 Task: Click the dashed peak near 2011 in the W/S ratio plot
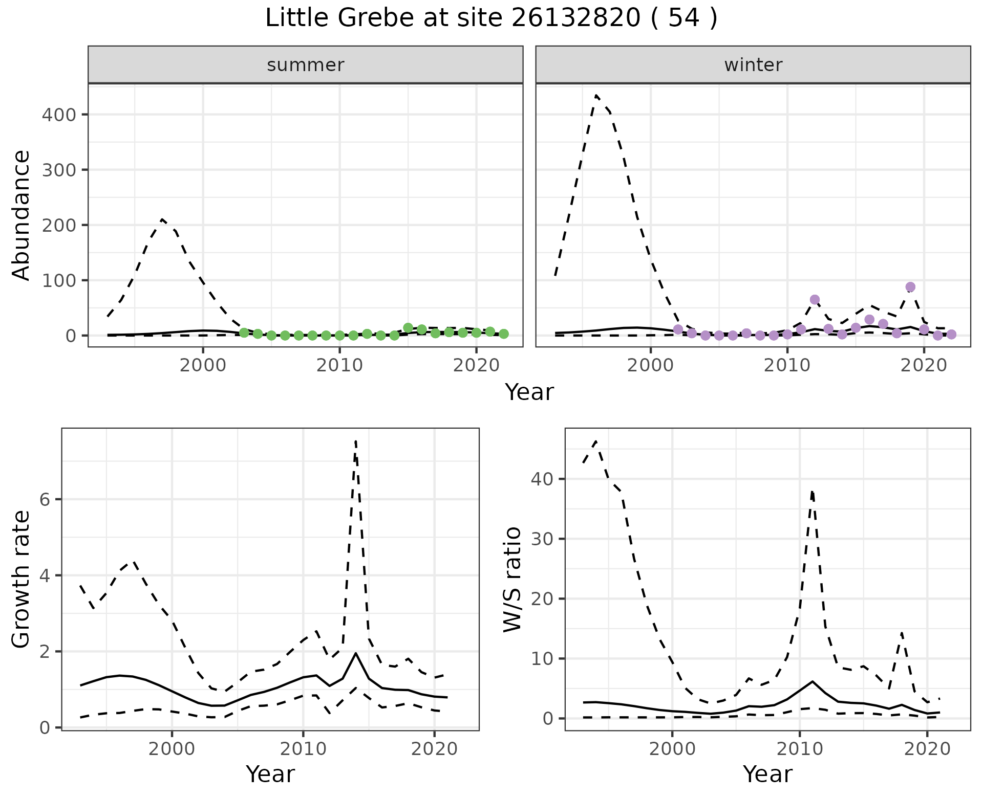point(812,492)
